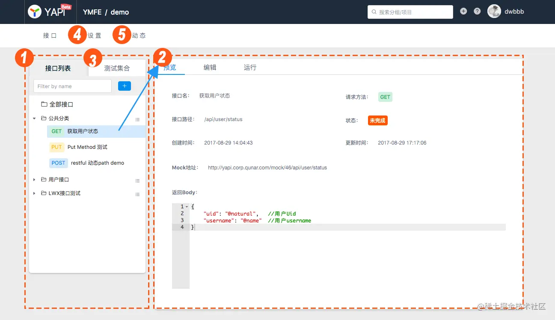Expand the 用户接口 category
Screen dimensions: 555x320
35,179
